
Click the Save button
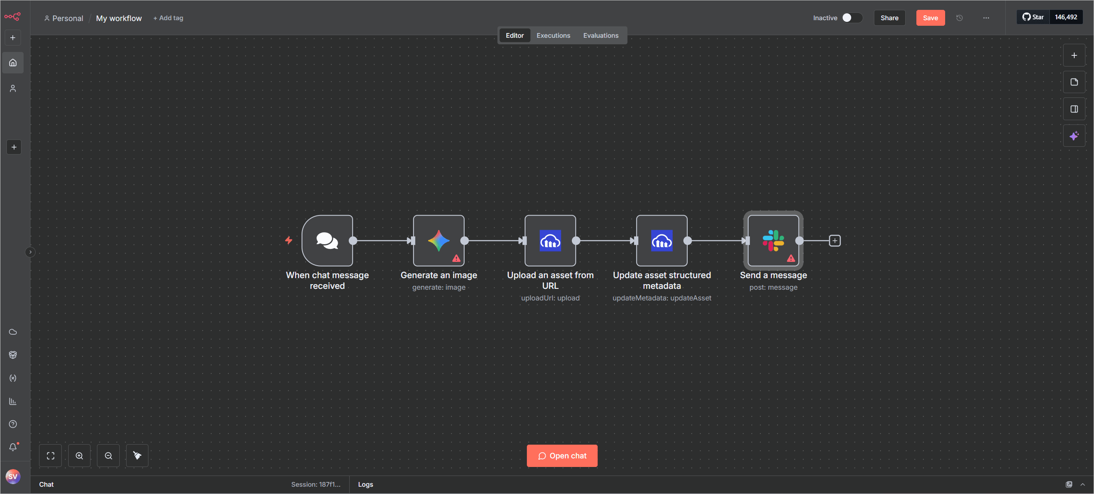pyautogui.click(x=930, y=18)
